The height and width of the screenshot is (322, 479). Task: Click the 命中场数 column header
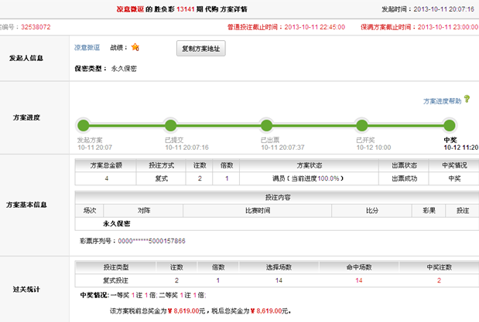[x=359, y=266]
